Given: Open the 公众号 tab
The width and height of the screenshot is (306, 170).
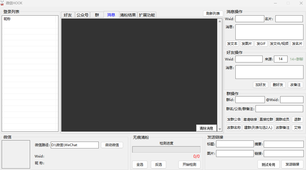Looking at the screenshot, I should click(83, 15).
